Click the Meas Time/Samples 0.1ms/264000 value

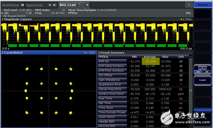tap(107, 10)
